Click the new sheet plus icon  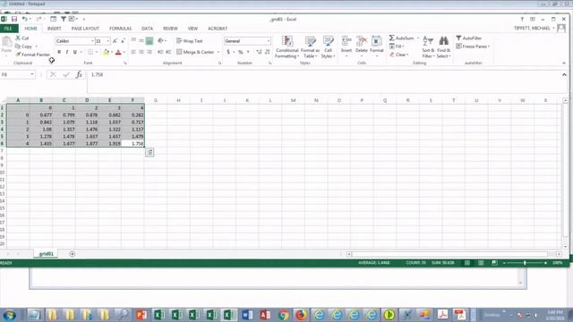pyautogui.click(x=72, y=254)
